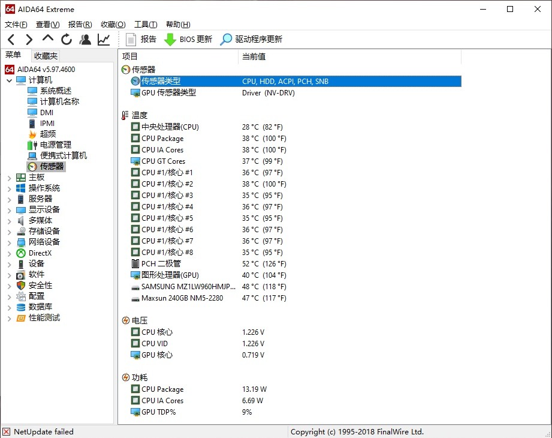Switch to the 收藏夹 tab
This screenshot has width=552, height=438.
46,56
